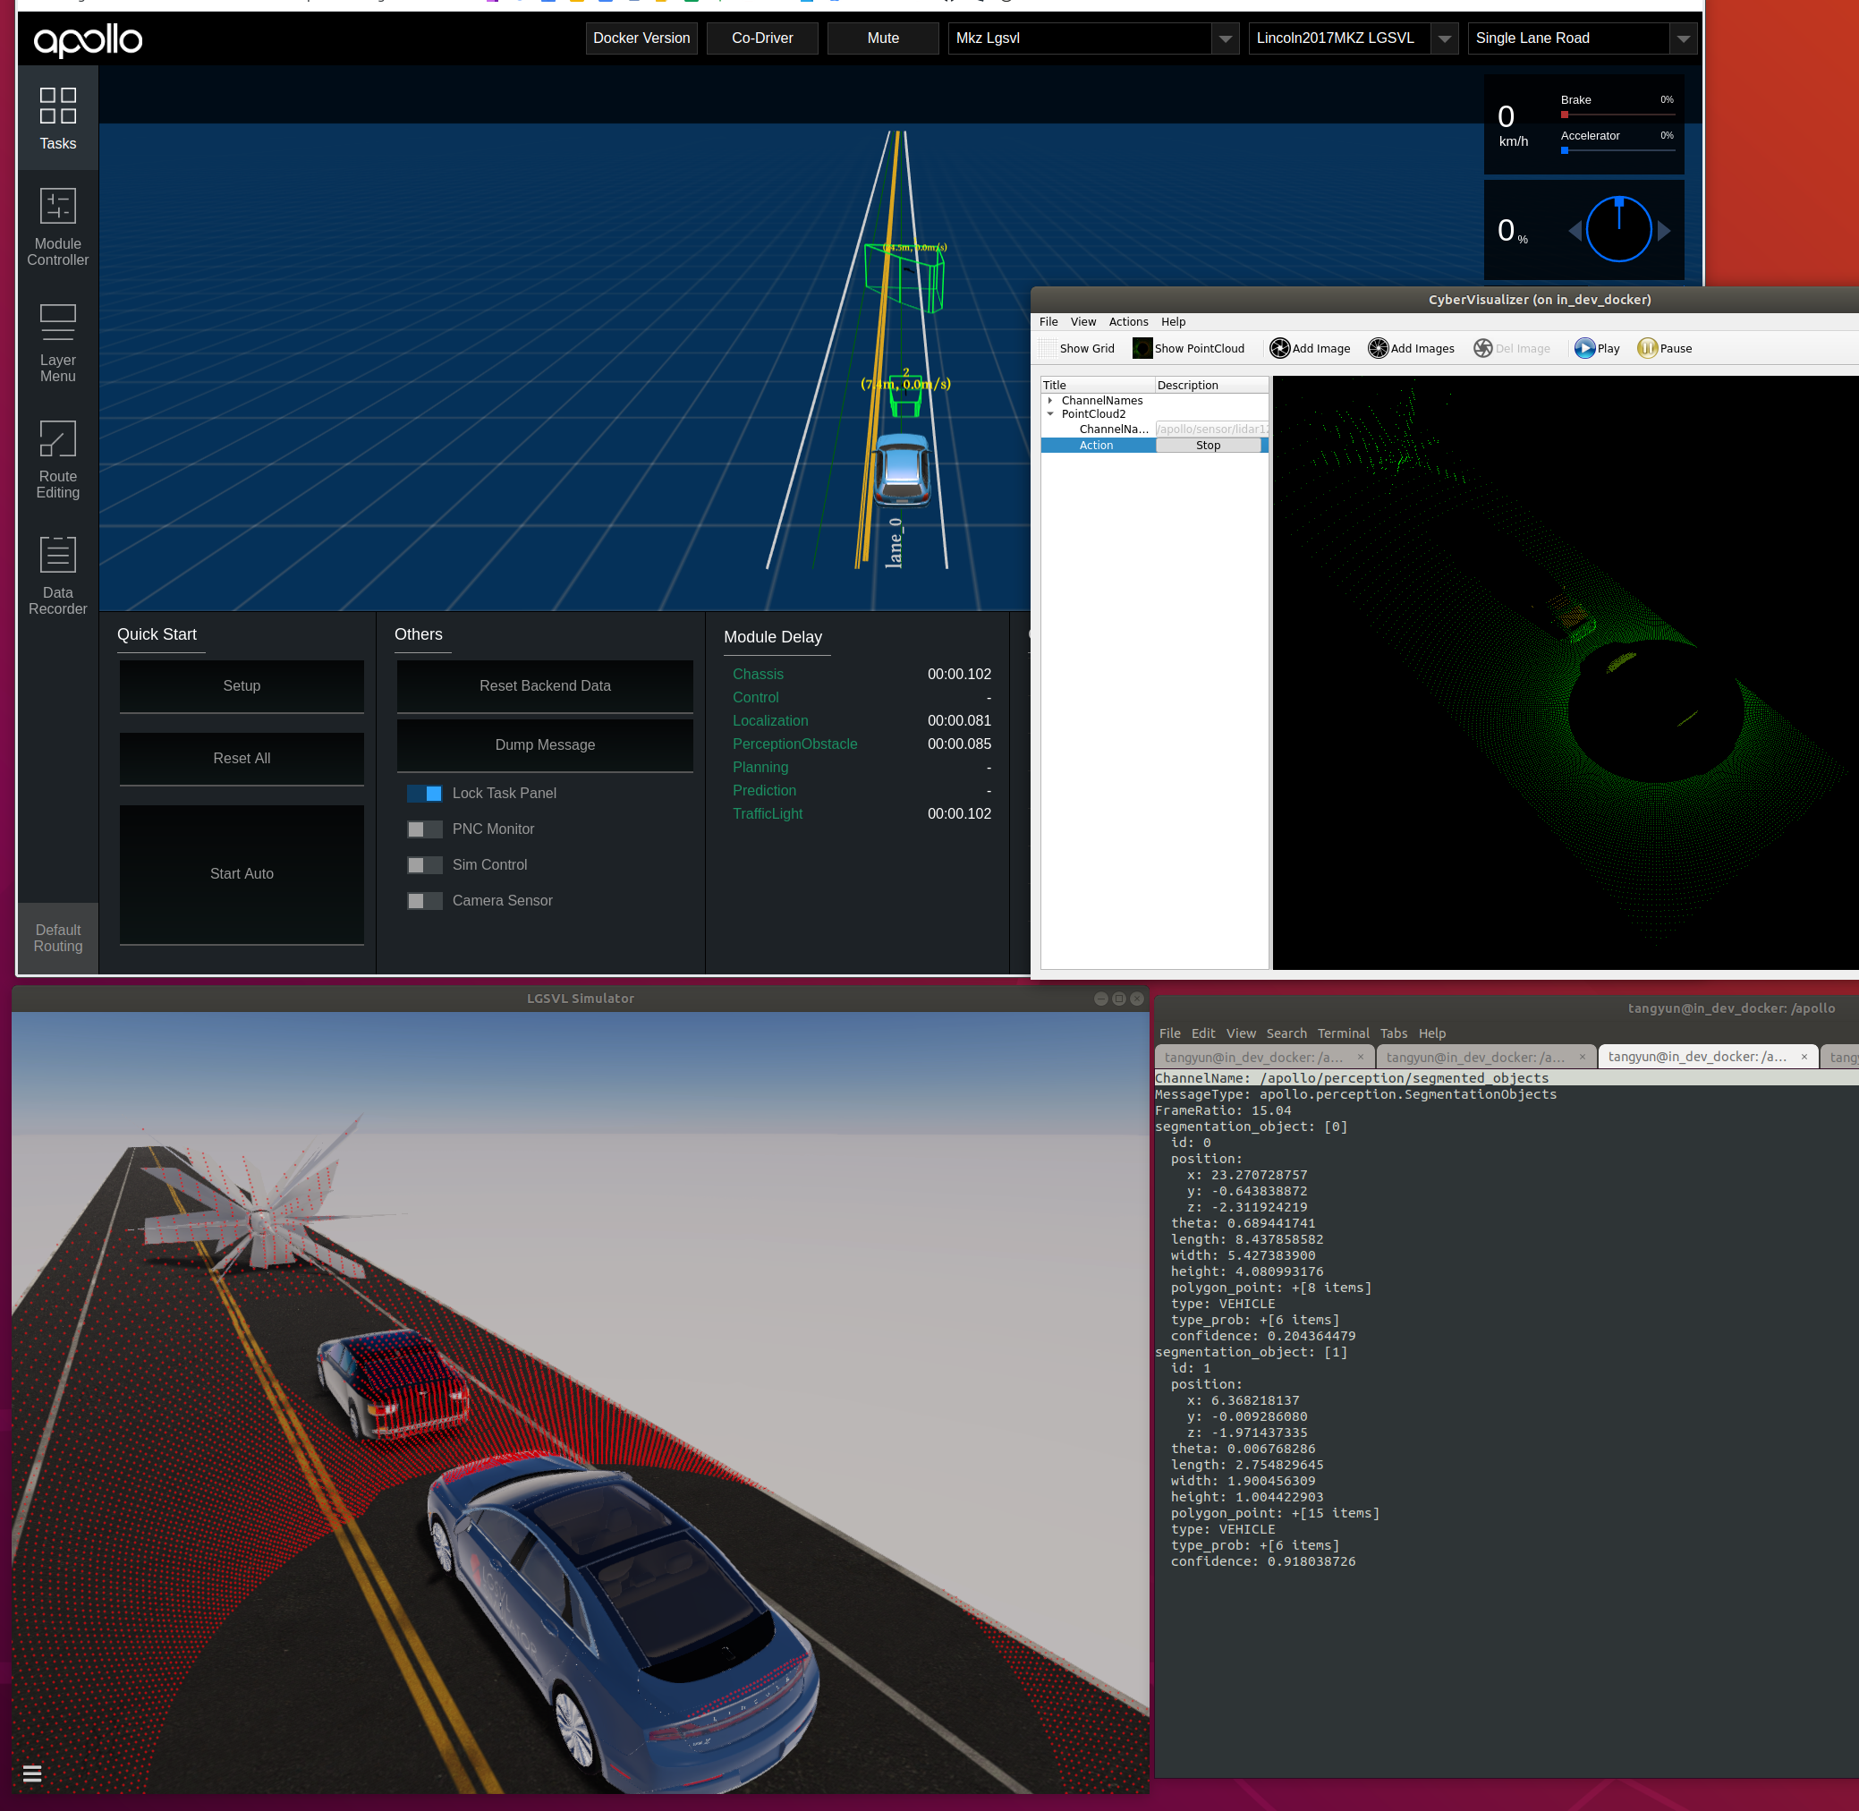The height and width of the screenshot is (1811, 1859).
Task: Pause the CyberVisualizer playback
Action: tap(1664, 348)
